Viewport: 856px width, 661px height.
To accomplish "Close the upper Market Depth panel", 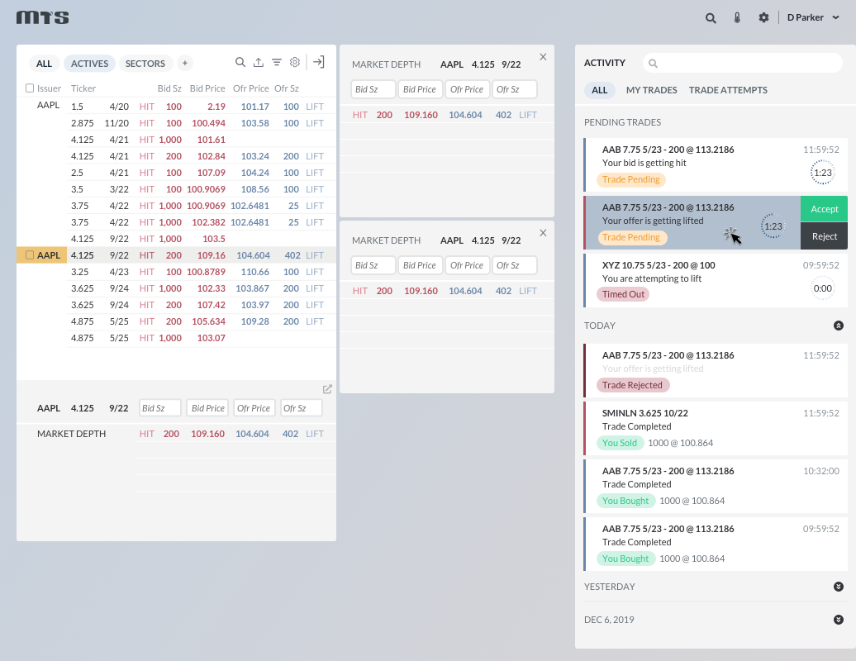I will pos(543,57).
